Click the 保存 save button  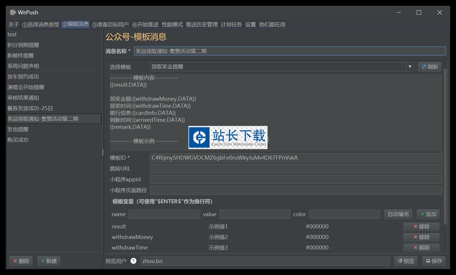pyautogui.click(x=434, y=261)
